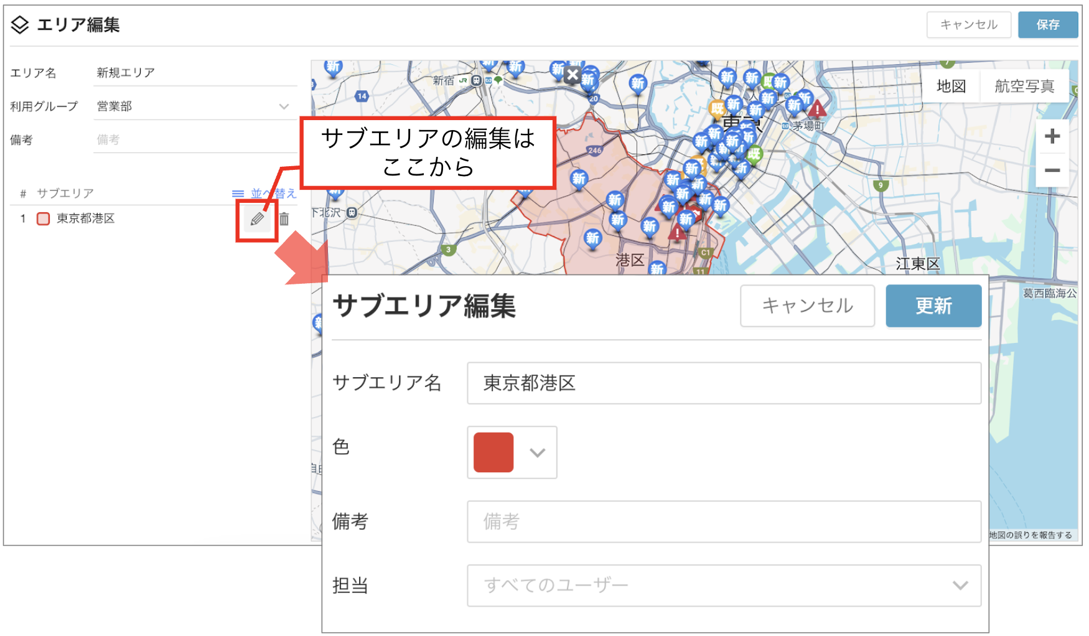Screen dimensions: 1089x636
Task: Click the red warning marker near 茅場町
Action: tap(817, 108)
